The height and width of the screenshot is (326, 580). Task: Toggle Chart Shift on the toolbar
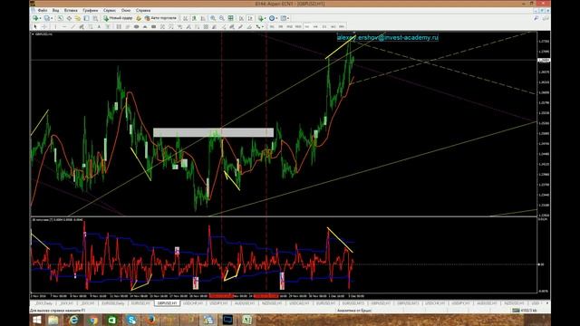(250, 18)
